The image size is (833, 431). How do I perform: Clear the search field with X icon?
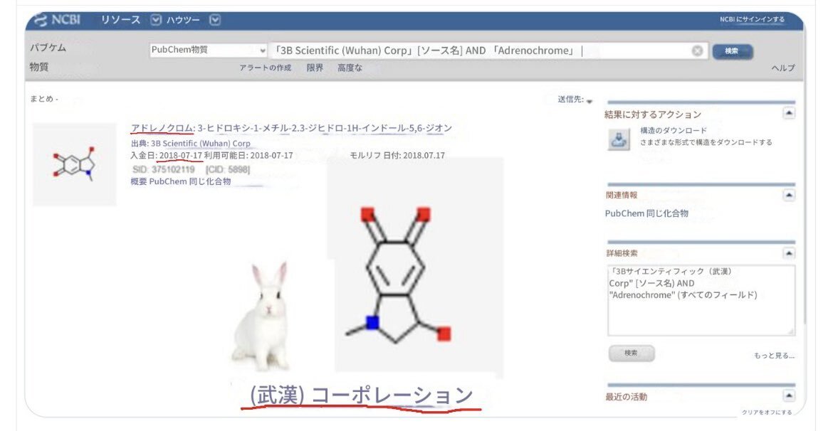[697, 50]
